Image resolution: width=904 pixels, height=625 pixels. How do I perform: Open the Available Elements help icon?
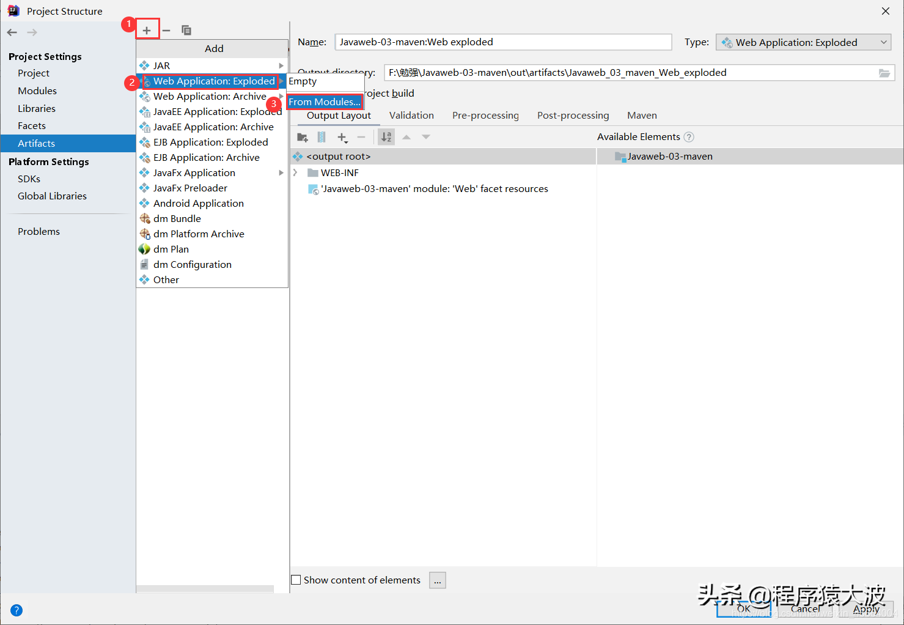pos(689,137)
